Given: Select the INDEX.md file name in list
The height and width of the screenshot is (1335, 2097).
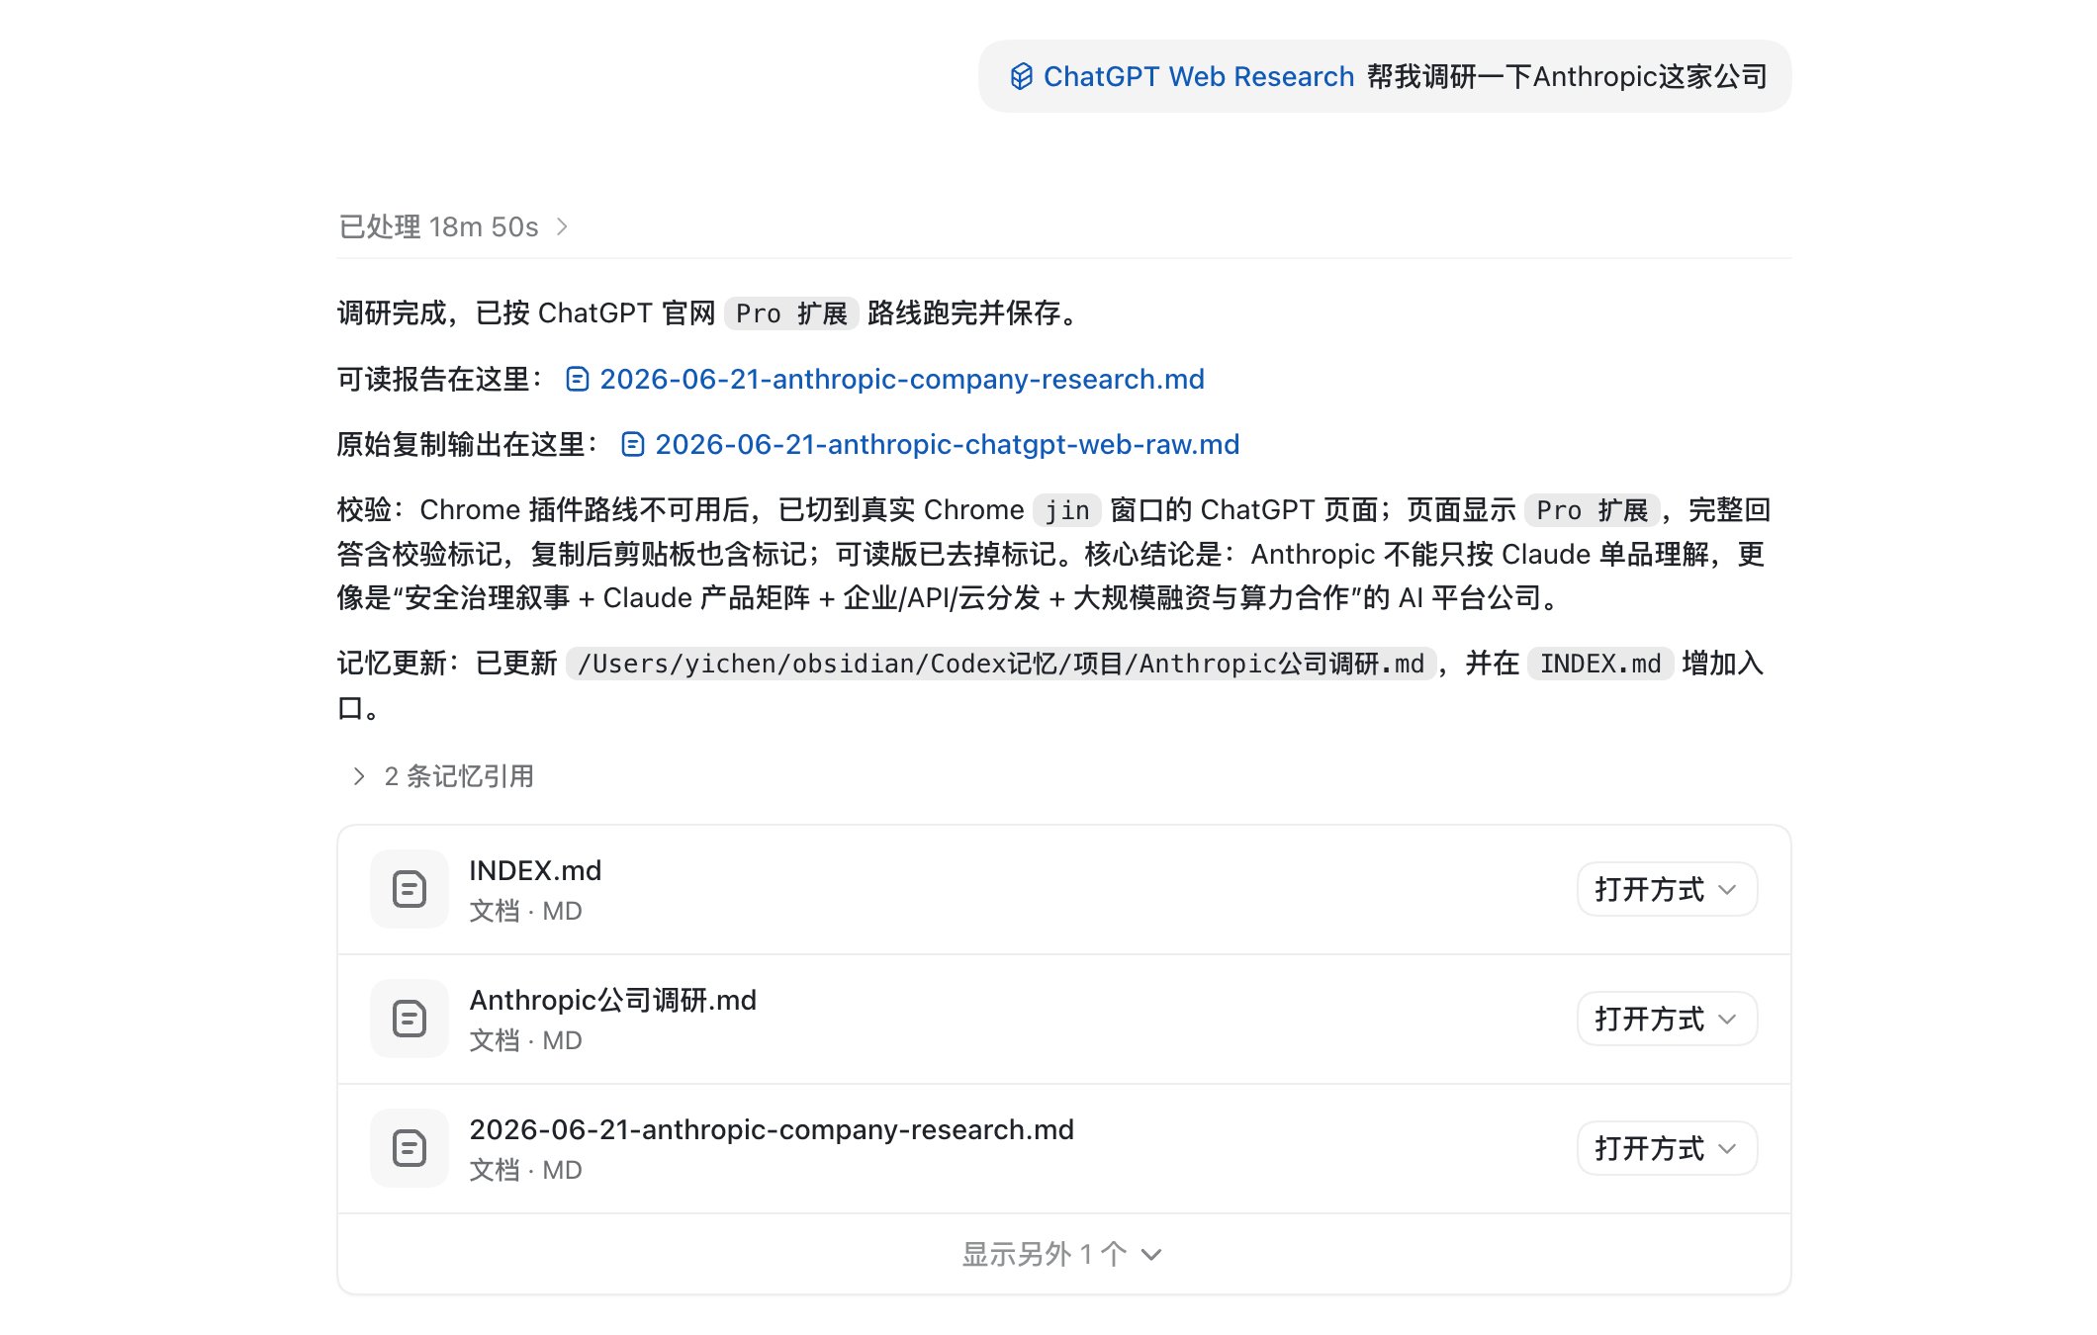Looking at the screenshot, I should tap(535, 870).
